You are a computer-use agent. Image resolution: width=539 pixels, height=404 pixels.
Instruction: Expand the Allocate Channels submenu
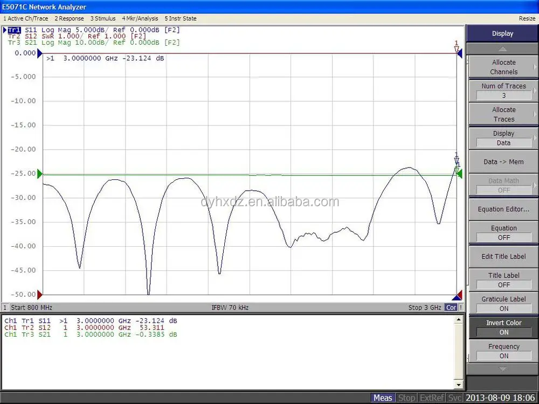click(503, 67)
